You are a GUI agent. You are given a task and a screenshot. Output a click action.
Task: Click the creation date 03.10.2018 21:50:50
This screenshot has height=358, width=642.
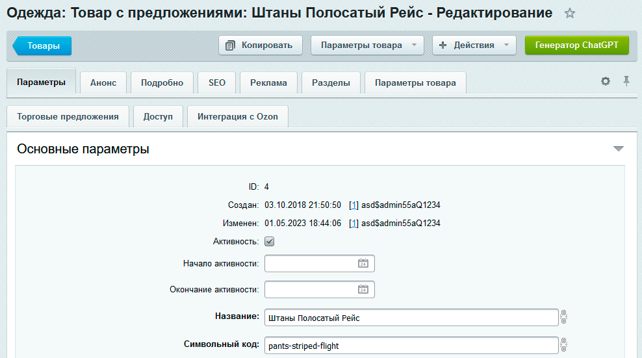[x=303, y=205]
